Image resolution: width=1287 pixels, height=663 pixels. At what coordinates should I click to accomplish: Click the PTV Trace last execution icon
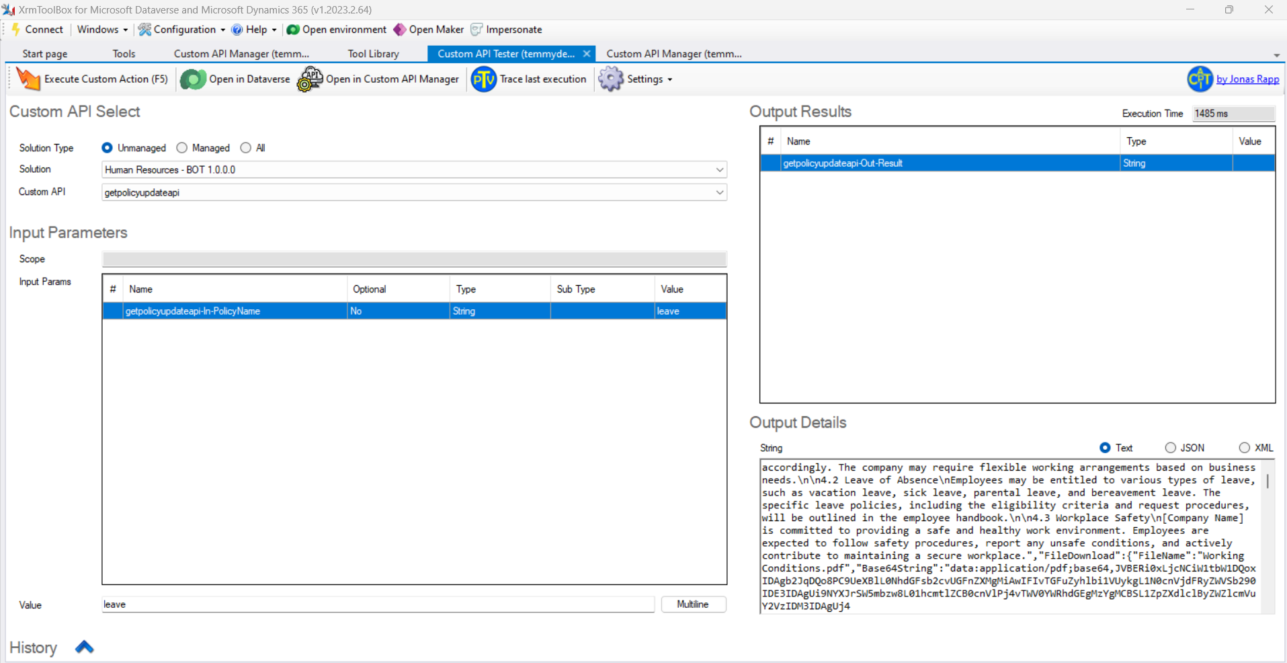click(484, 79)
